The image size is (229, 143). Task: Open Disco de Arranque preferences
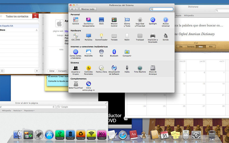pos(153,70)
